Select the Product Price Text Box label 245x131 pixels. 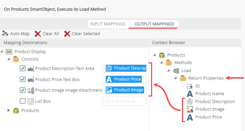57,80
